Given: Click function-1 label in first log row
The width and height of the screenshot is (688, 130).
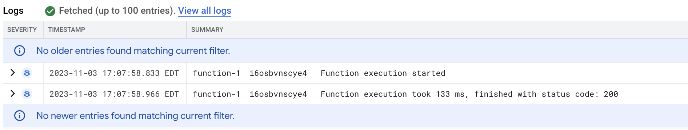Looking at the screenshot, I should tap(217, 73).
